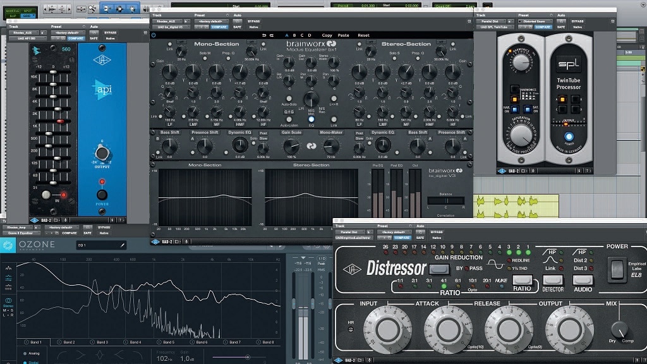The width and height of the screenshot is (647, 364).
Task: Open factory default preset dropdown in brainworx window
Action: pos(213,21)
